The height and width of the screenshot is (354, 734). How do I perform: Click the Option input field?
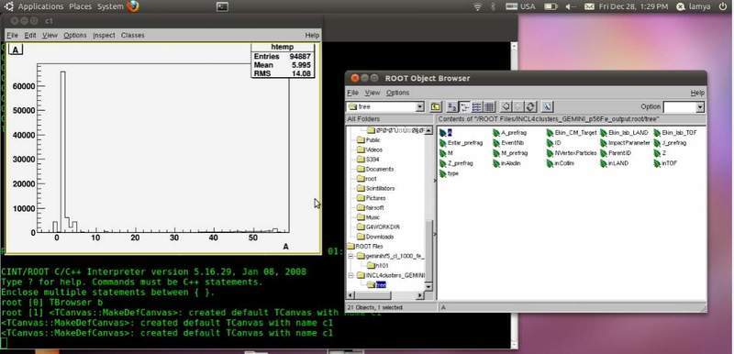click(680, 107)
